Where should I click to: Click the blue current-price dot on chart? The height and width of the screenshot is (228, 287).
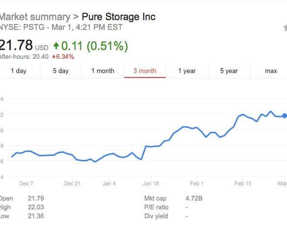[285, 116]
